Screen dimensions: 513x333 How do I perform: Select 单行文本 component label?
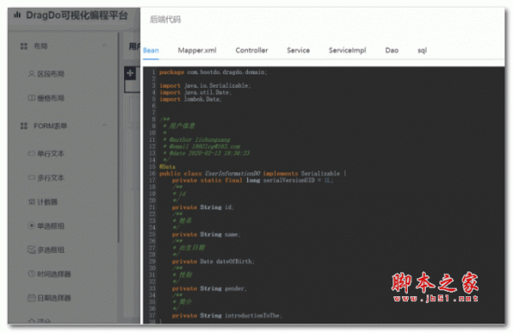pyautogui.click(x=50, y=154)
